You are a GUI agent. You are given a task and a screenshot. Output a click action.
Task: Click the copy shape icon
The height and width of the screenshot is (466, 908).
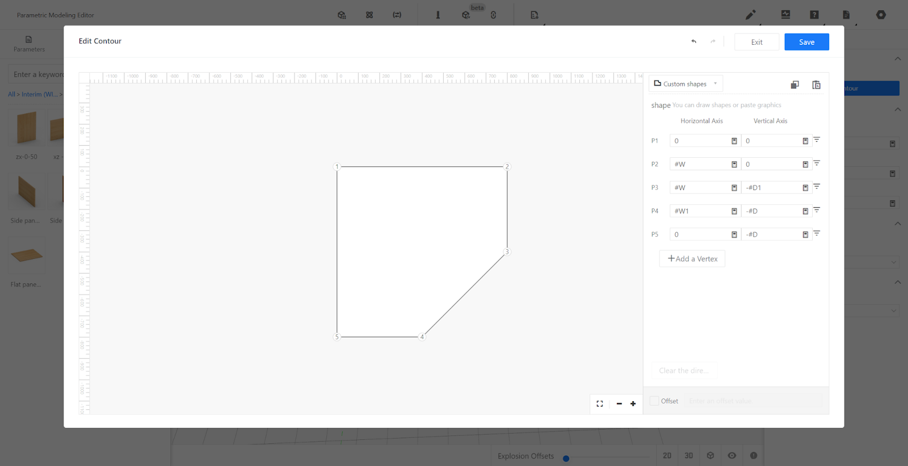pos(794,85)
